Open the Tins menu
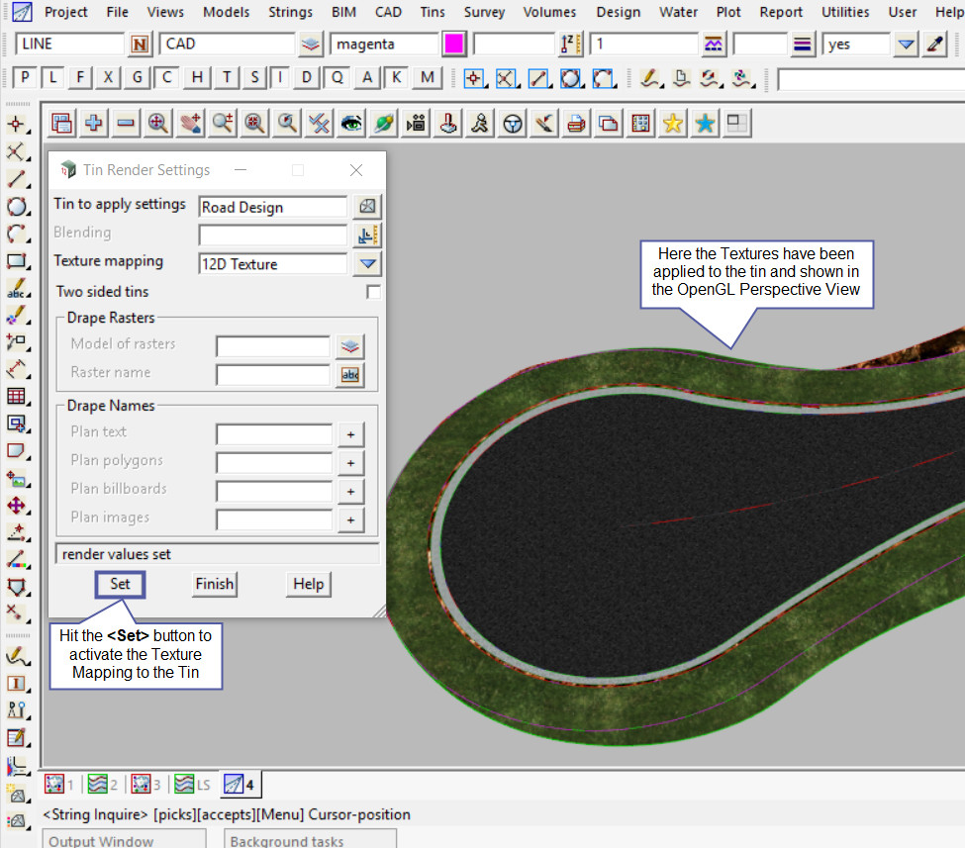This screenshot has height=848, width=965. (432, 12)
